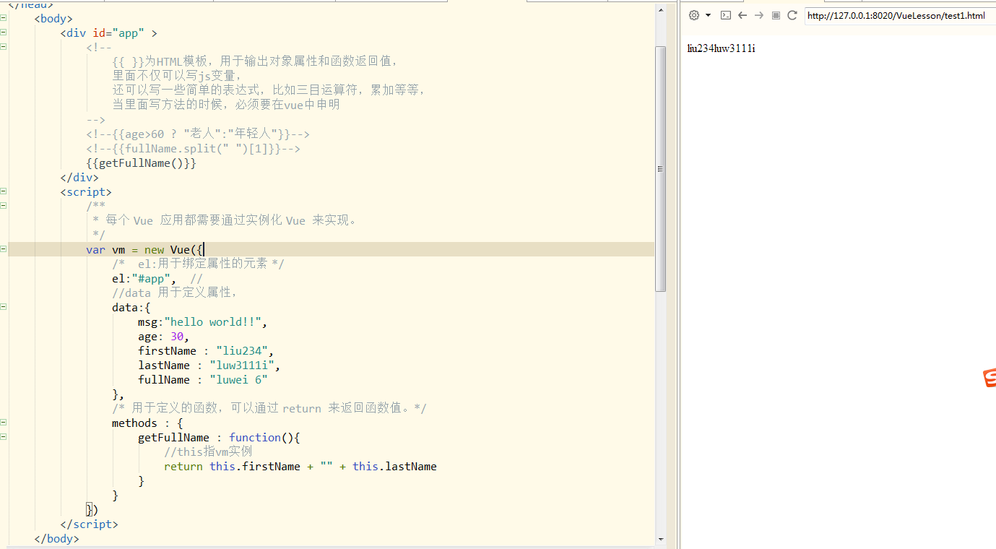Click the '//data 用于定义属性' comment line
This screenshot has width=996, height=549.
pyautogui.click(x=175, y=293)
